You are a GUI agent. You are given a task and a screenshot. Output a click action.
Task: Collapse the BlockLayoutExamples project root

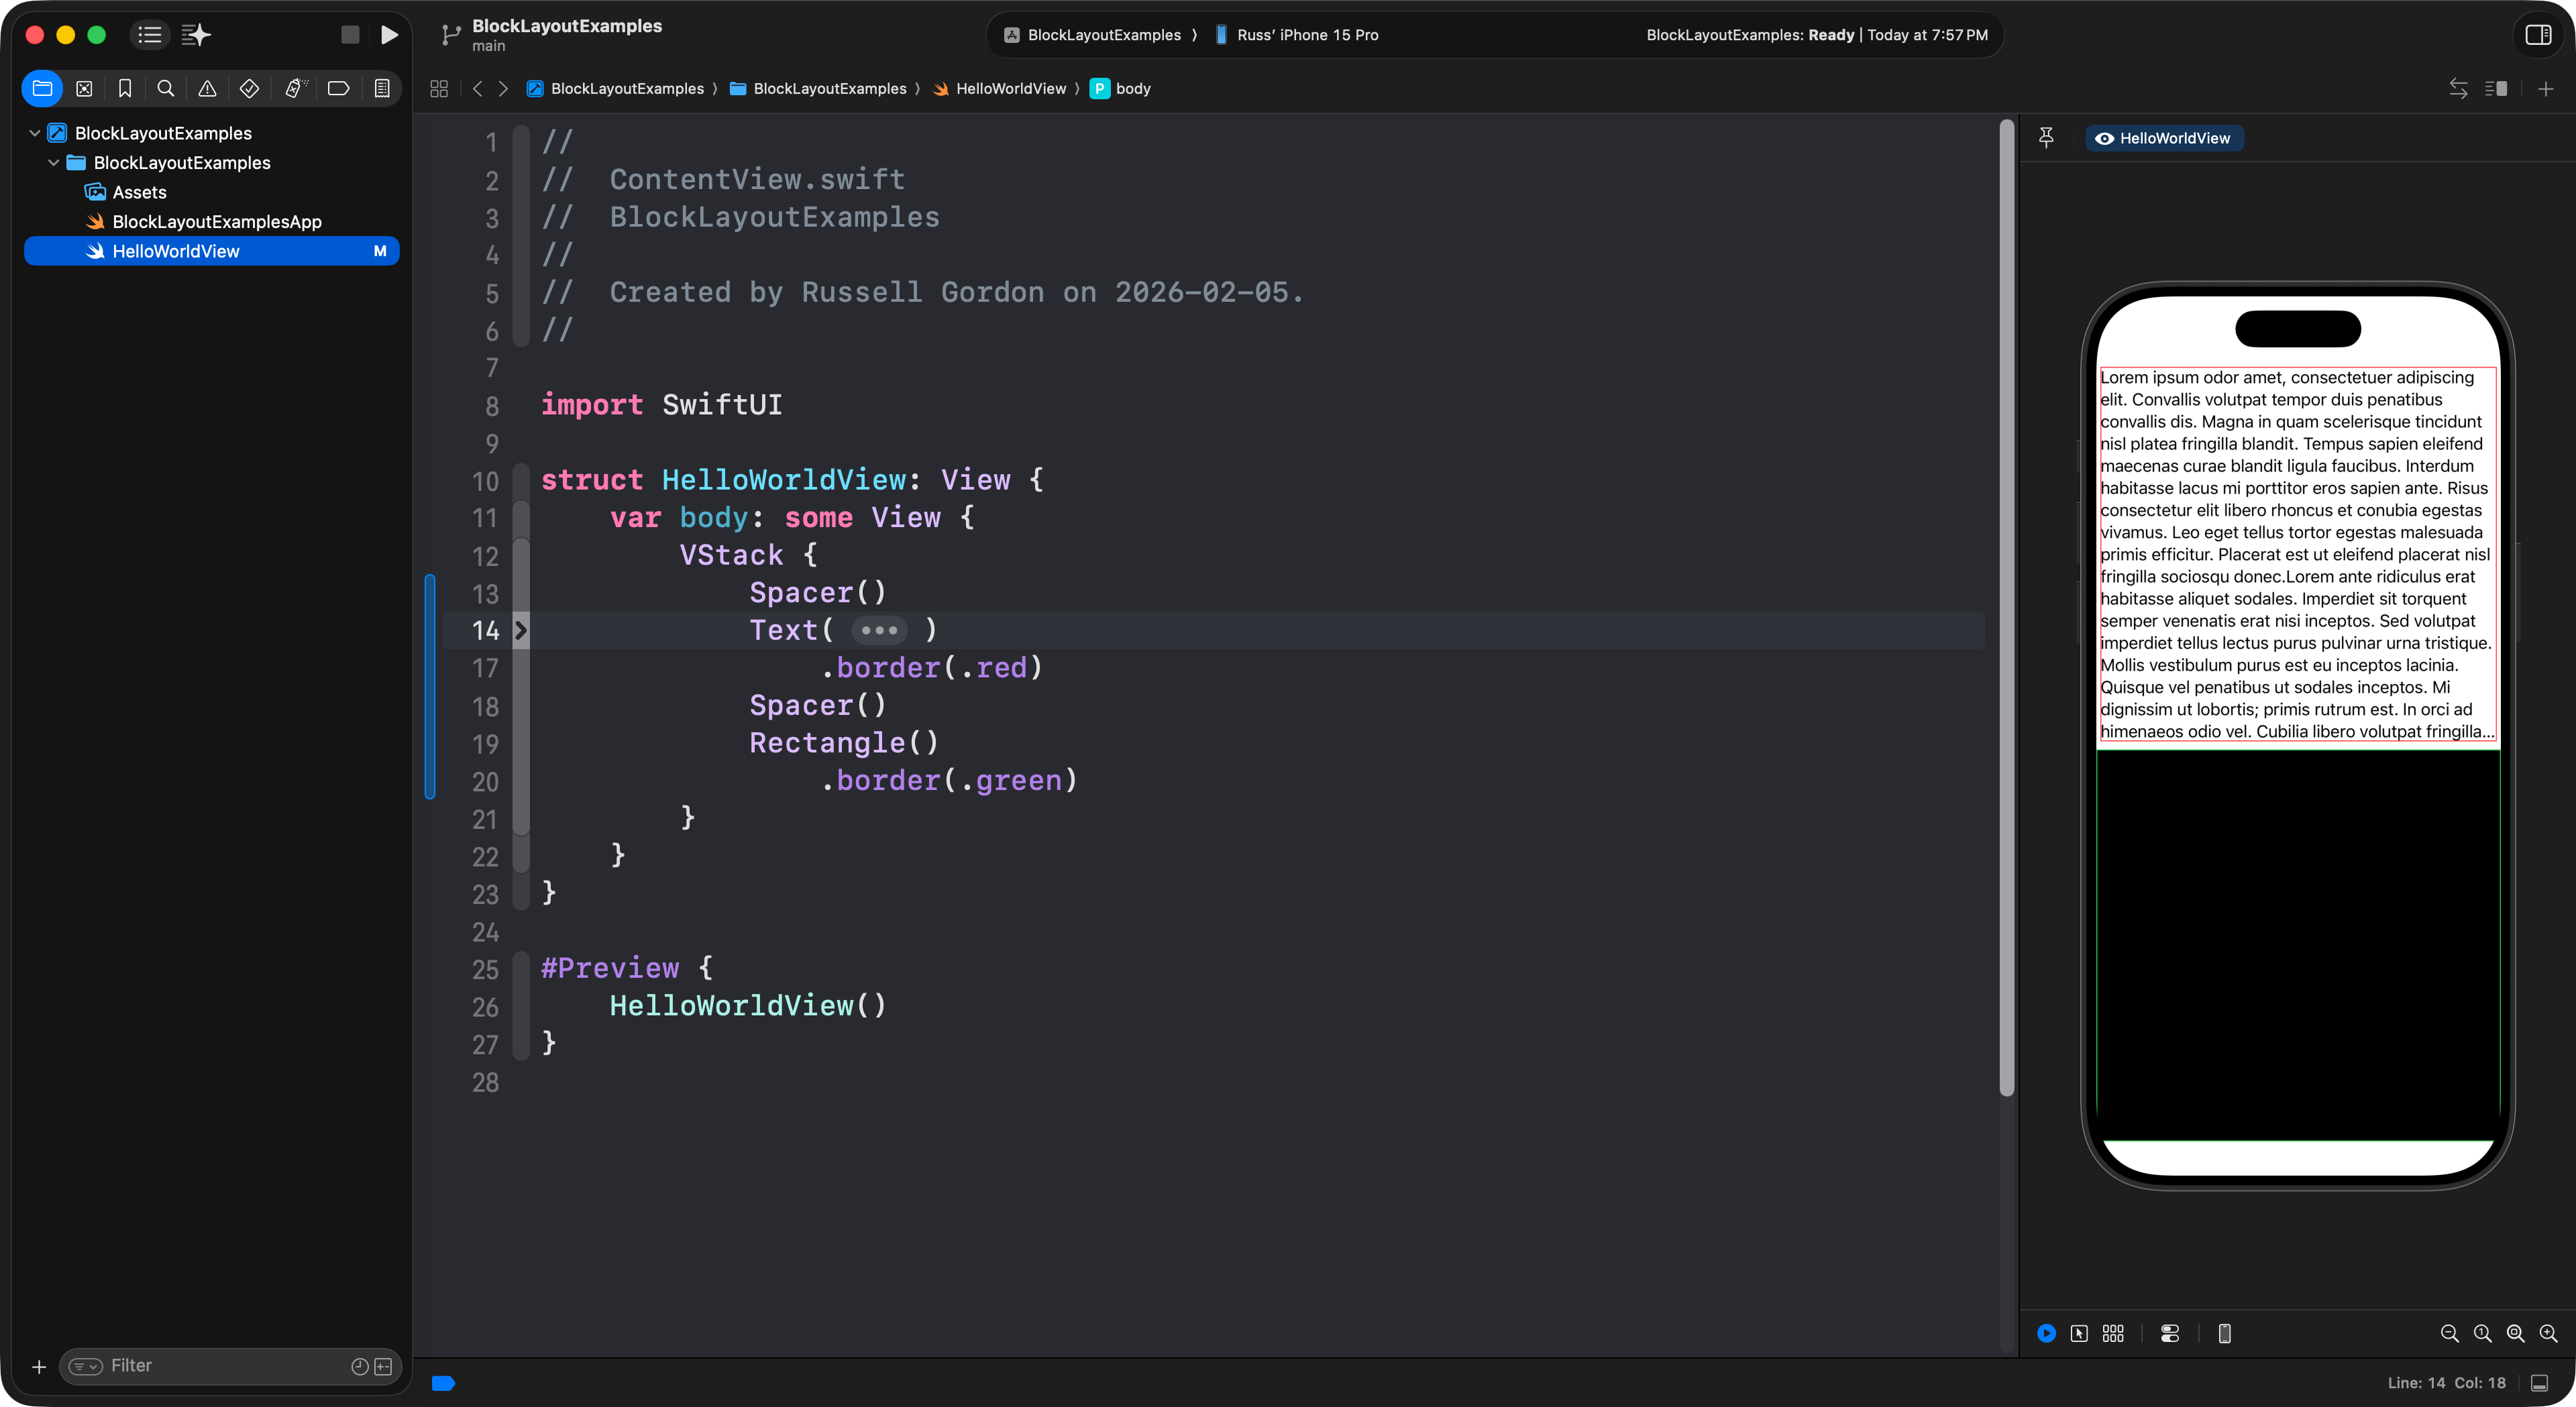click(35, 133)
